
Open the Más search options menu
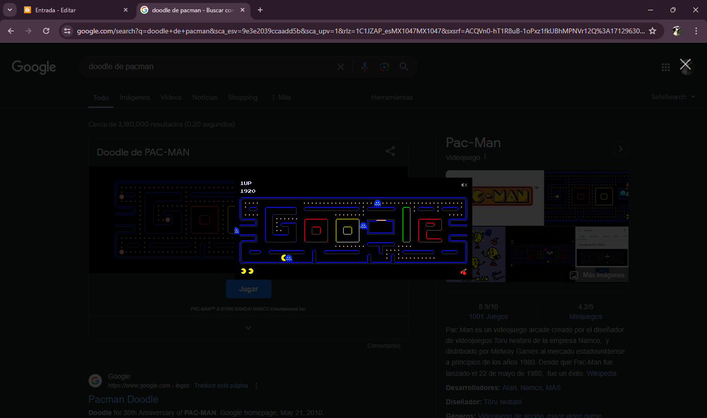point(281,97)
